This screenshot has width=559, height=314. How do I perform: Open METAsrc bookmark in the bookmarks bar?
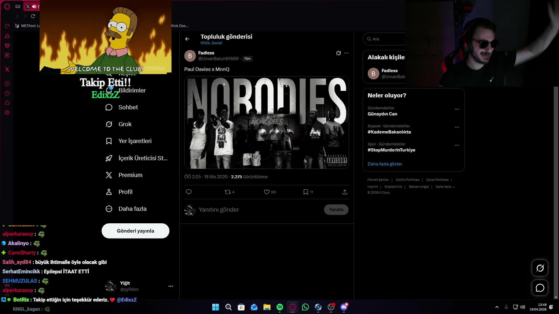28,26
